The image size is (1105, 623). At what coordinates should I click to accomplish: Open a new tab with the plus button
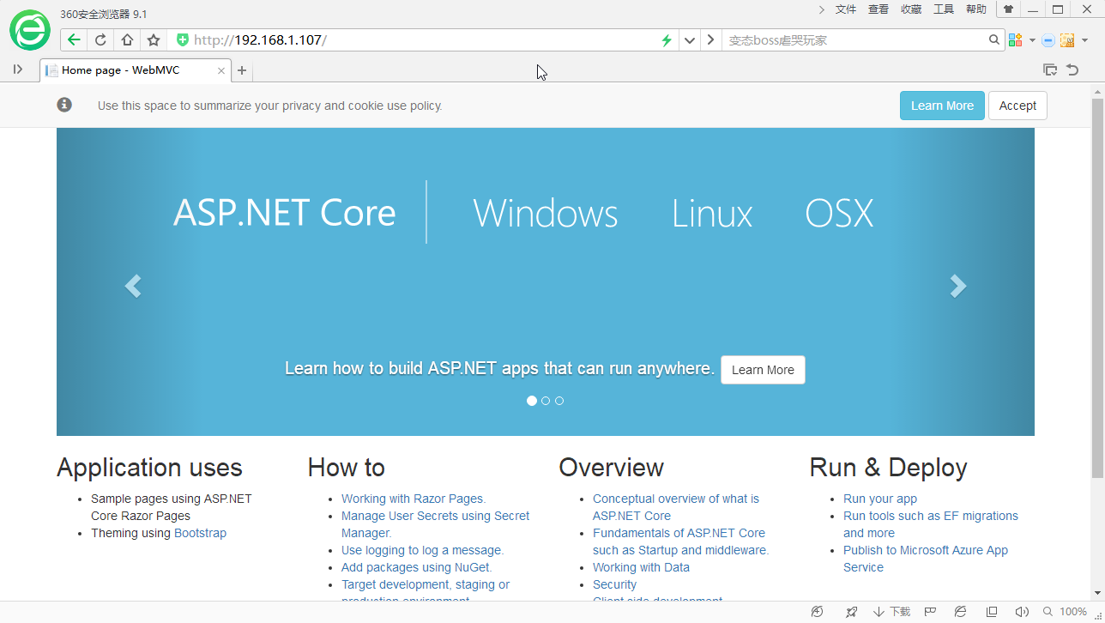click(242, 70)
